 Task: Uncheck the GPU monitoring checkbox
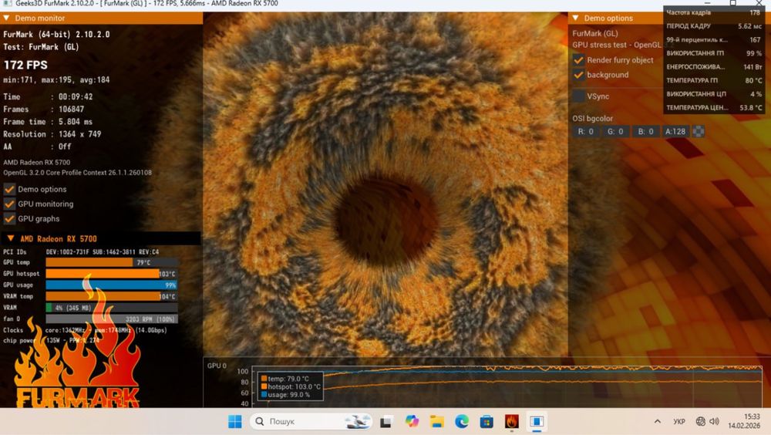tap(9, 204)
